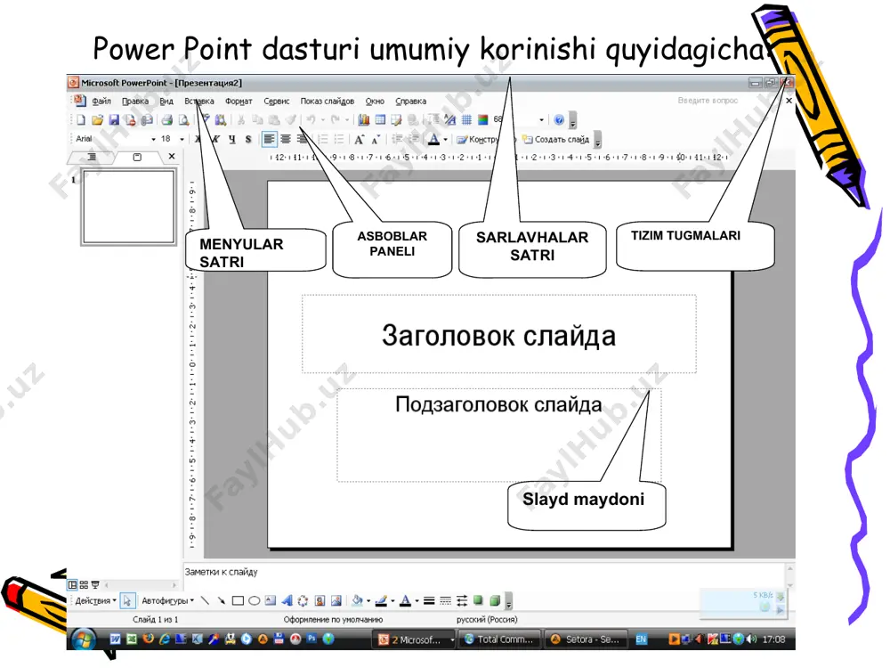890x668 pixels.
Task: Select the Rectangle shape tool
Action: (x=238, y=600)
